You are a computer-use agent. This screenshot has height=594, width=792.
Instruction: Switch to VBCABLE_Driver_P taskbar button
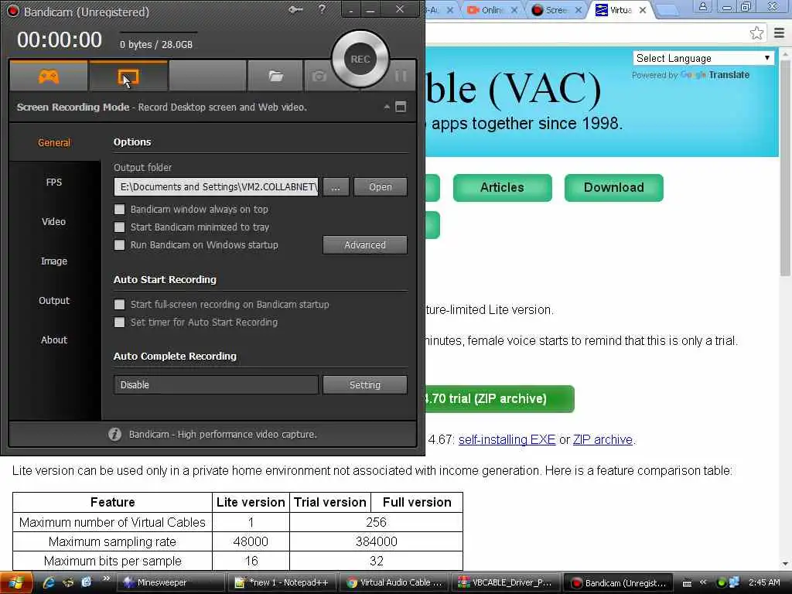505,582
